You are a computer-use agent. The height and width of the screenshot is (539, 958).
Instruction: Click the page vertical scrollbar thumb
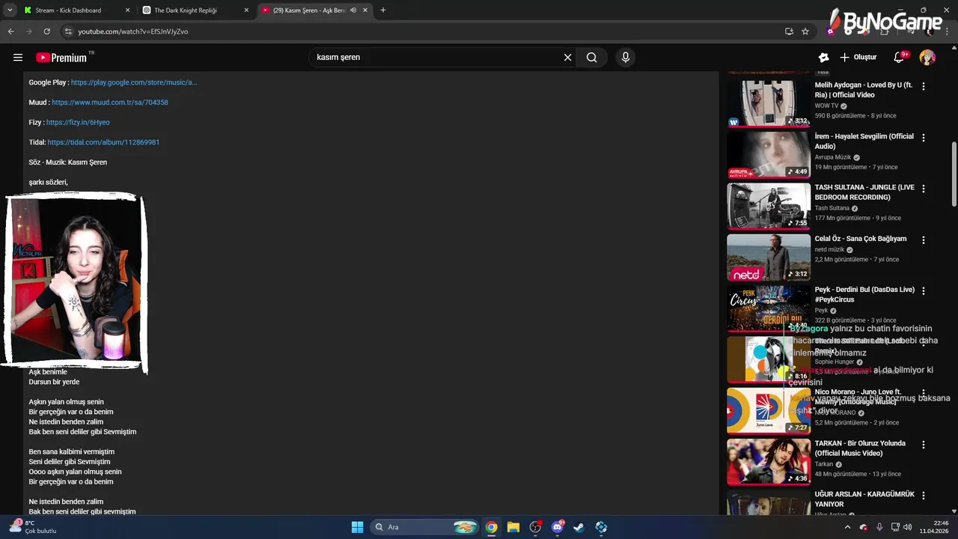954,174
